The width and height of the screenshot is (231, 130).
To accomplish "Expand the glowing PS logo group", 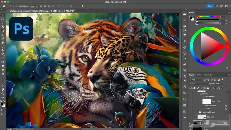I will (x=198, y=112).
